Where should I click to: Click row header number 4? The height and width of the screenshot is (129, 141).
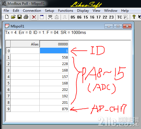tap(8, 77)
